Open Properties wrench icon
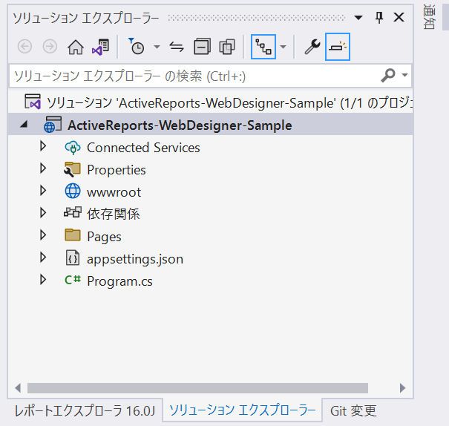Viewport: 449px width, 426px height. 312,47
